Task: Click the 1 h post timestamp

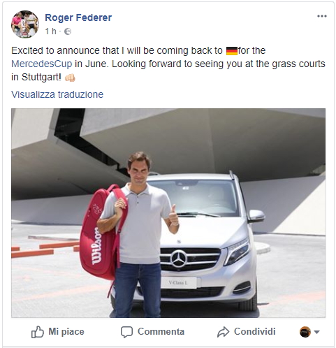Action: click(51, 31)
